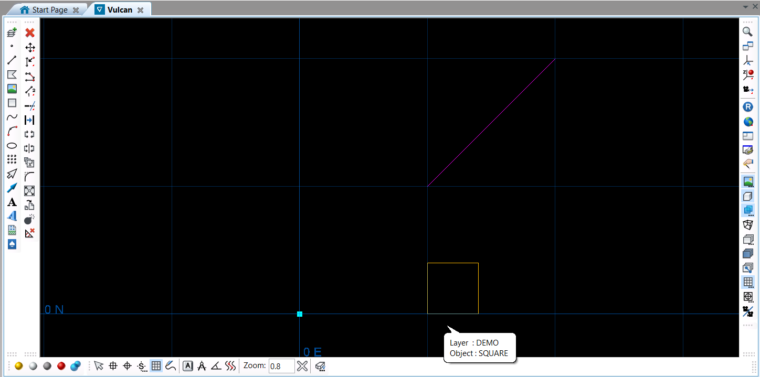Toggle the image display icon in right toolbar
Screen dimensions: 760x377
pyautogui.click(x=748, y=182)
